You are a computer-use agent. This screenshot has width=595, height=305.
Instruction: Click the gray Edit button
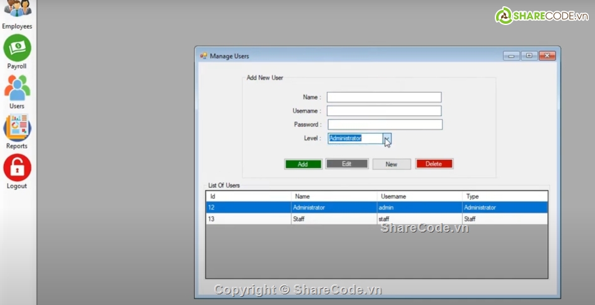pyautogui.click(x=347, y=164)
